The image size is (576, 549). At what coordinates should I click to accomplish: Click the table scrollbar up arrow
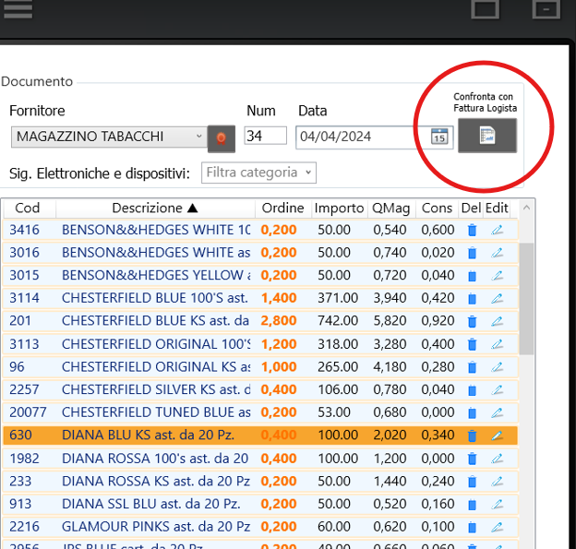tap(526, 208)
